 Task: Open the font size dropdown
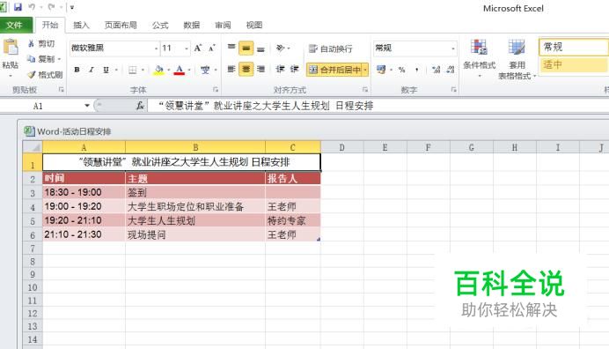tap(187, 48)
